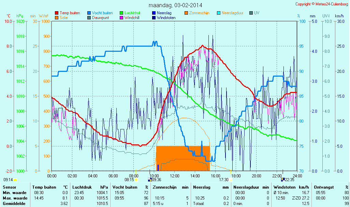
Task: Click the Luchtdruk column header in table
Action: tap(83, 187)
